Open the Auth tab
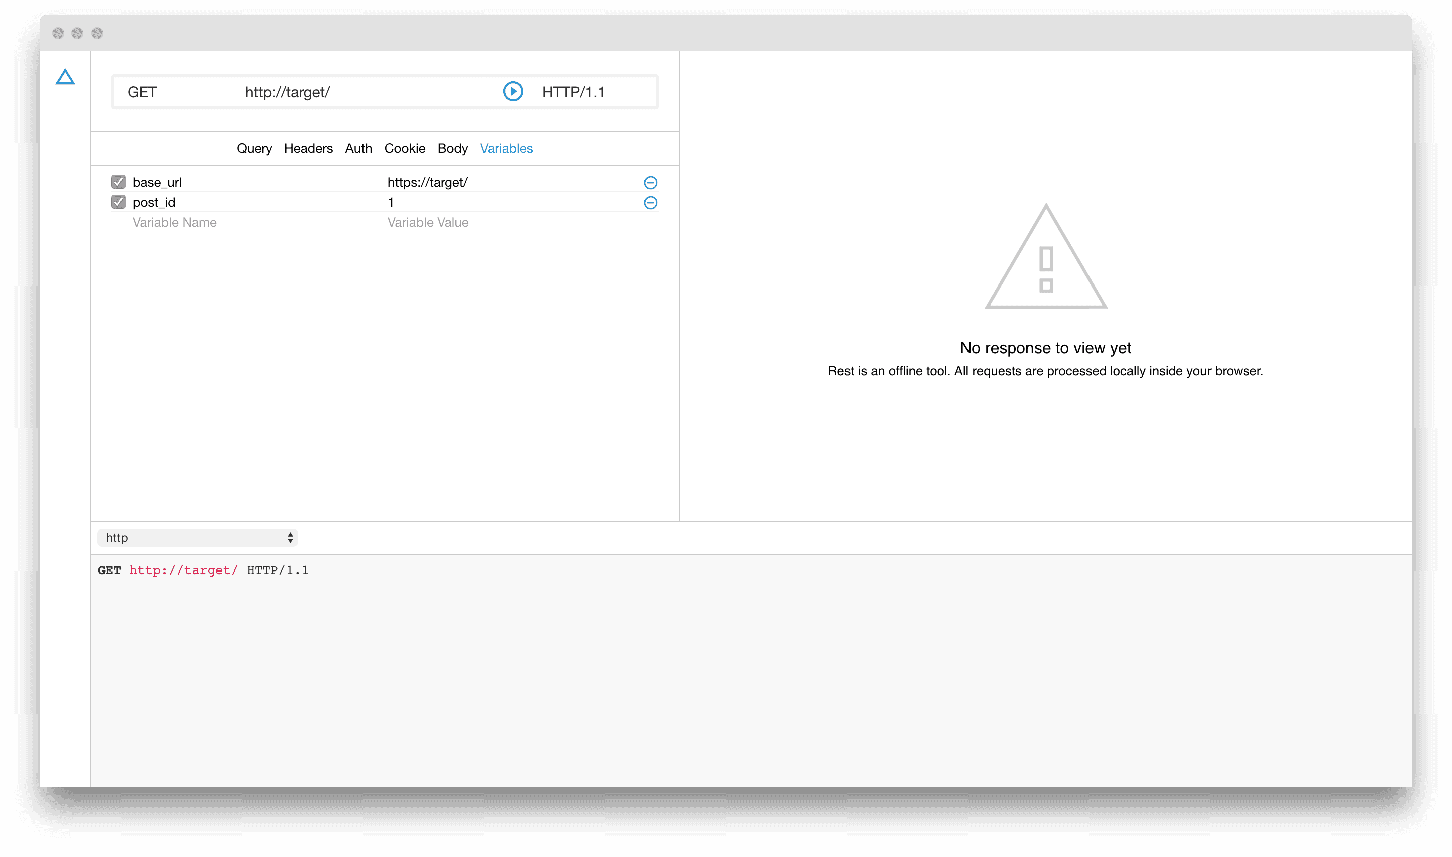The height and width of the screenshot is (857, 1452). click(x=358, y=149)
